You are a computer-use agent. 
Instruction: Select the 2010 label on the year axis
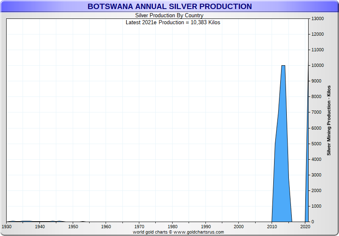tap(272, 227)
